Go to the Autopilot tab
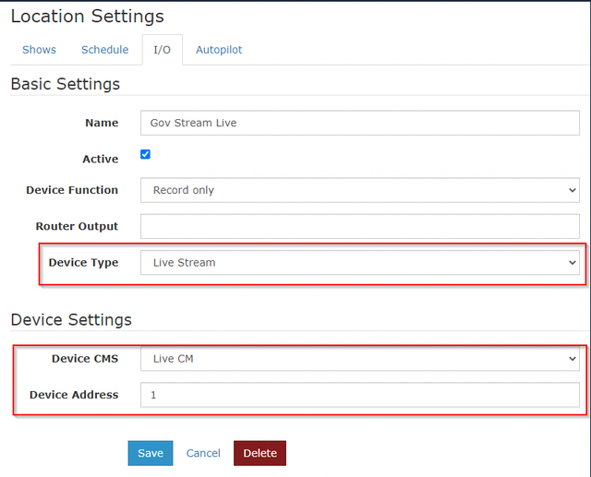This screenshot has height=477, width=591. 219,50
